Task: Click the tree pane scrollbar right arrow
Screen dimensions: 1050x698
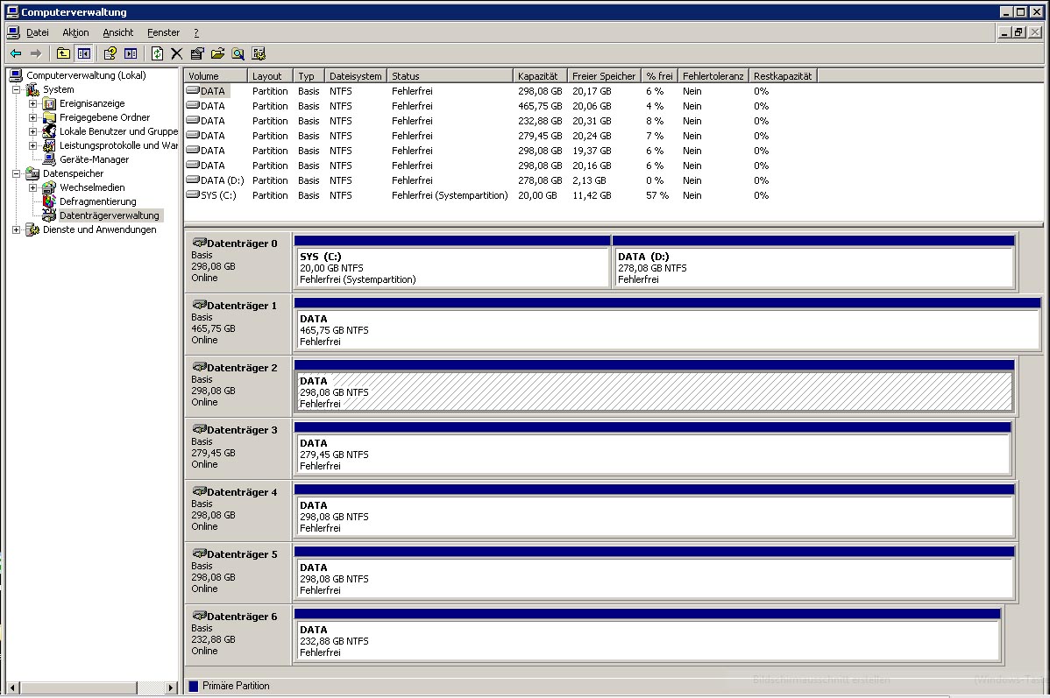Action: (x=170, y=687)
